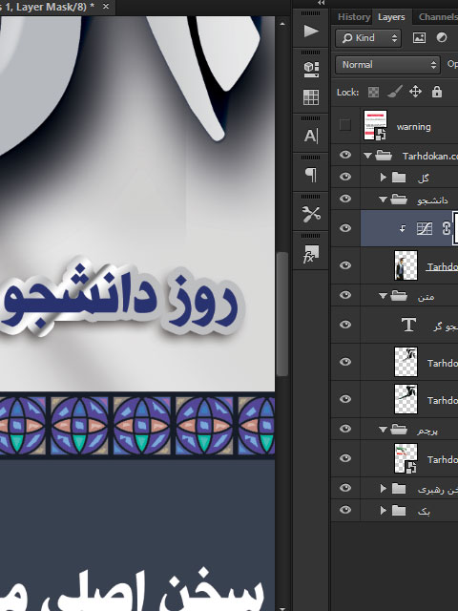Open the Styles fx panel icon
458x611 pixels.
[311, 254]
